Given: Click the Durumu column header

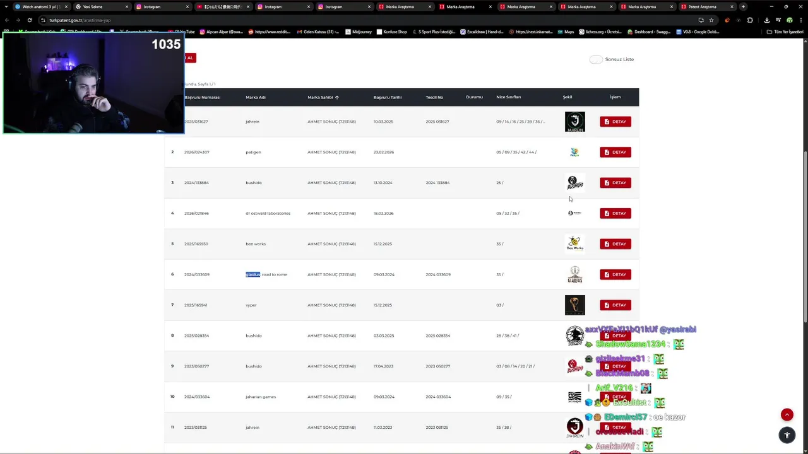Looking at the screenshot, I should [x=474, y=97].
